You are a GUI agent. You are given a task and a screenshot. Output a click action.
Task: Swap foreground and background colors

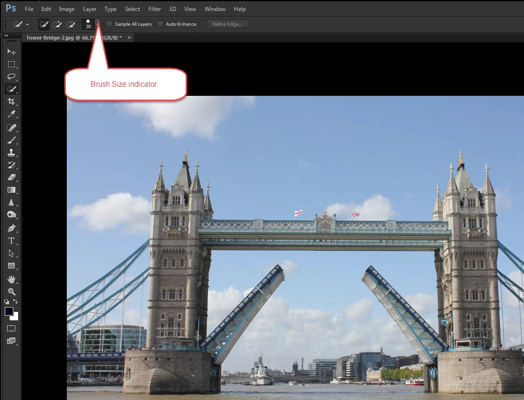point(15,301)
